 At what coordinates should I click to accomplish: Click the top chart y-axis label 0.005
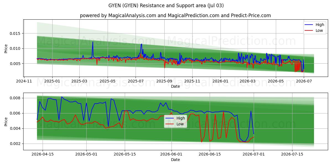[x=15, y=64]
